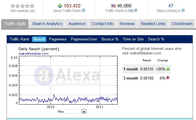Click the help icon beside Sites Linking In

point(183,11)
